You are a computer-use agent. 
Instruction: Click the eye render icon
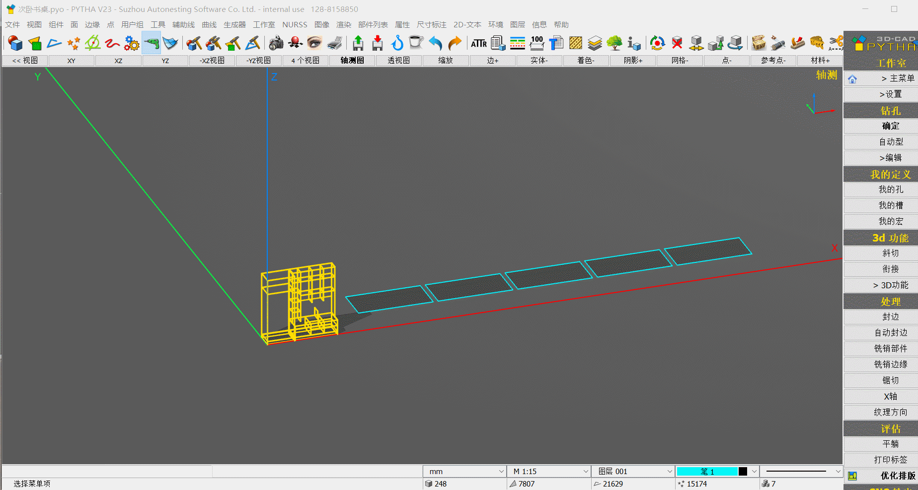[x=314, y=43]
